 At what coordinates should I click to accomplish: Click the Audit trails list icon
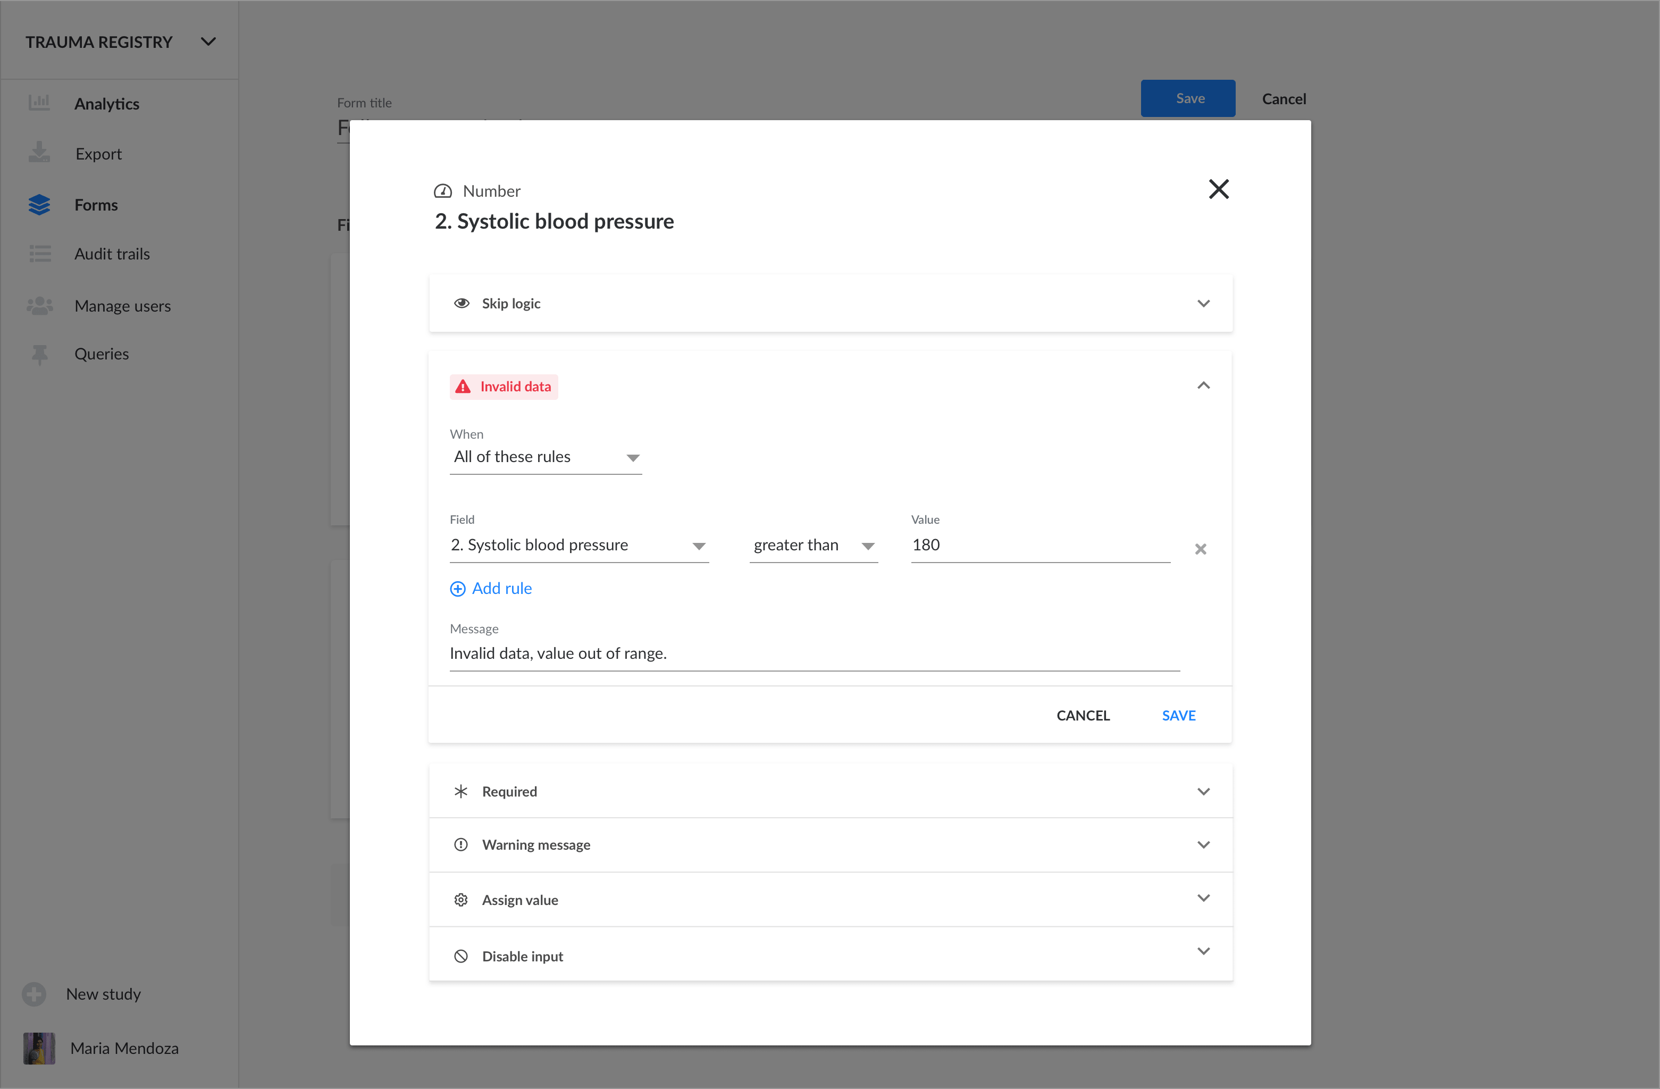40,254
